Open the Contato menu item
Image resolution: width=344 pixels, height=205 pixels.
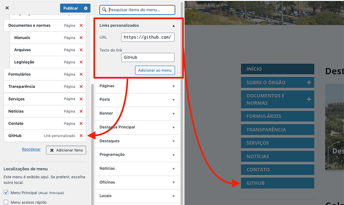point(45,123)
